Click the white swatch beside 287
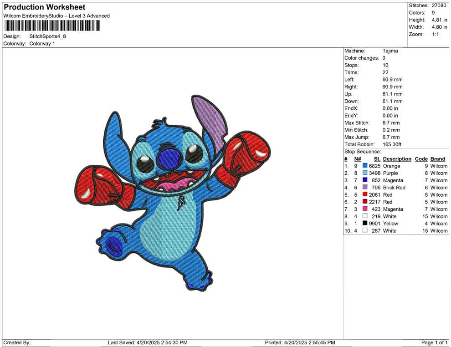Image resolution: width=451 pixels, height=347 pixels. coord(365,230)
